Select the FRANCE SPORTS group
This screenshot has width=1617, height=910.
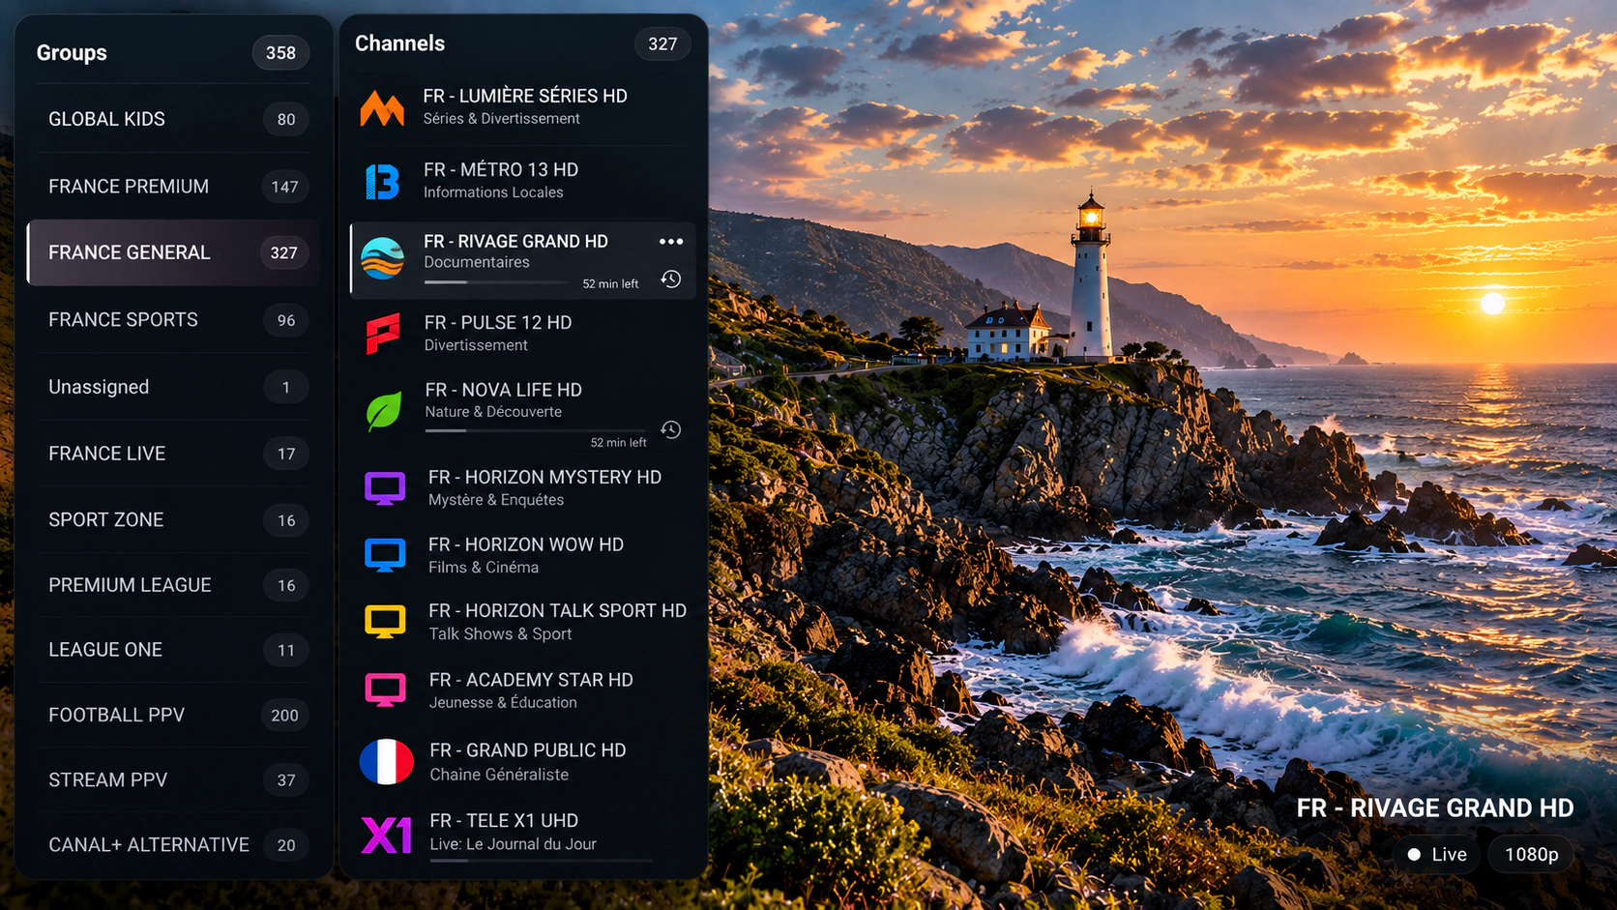pos(174,320)
